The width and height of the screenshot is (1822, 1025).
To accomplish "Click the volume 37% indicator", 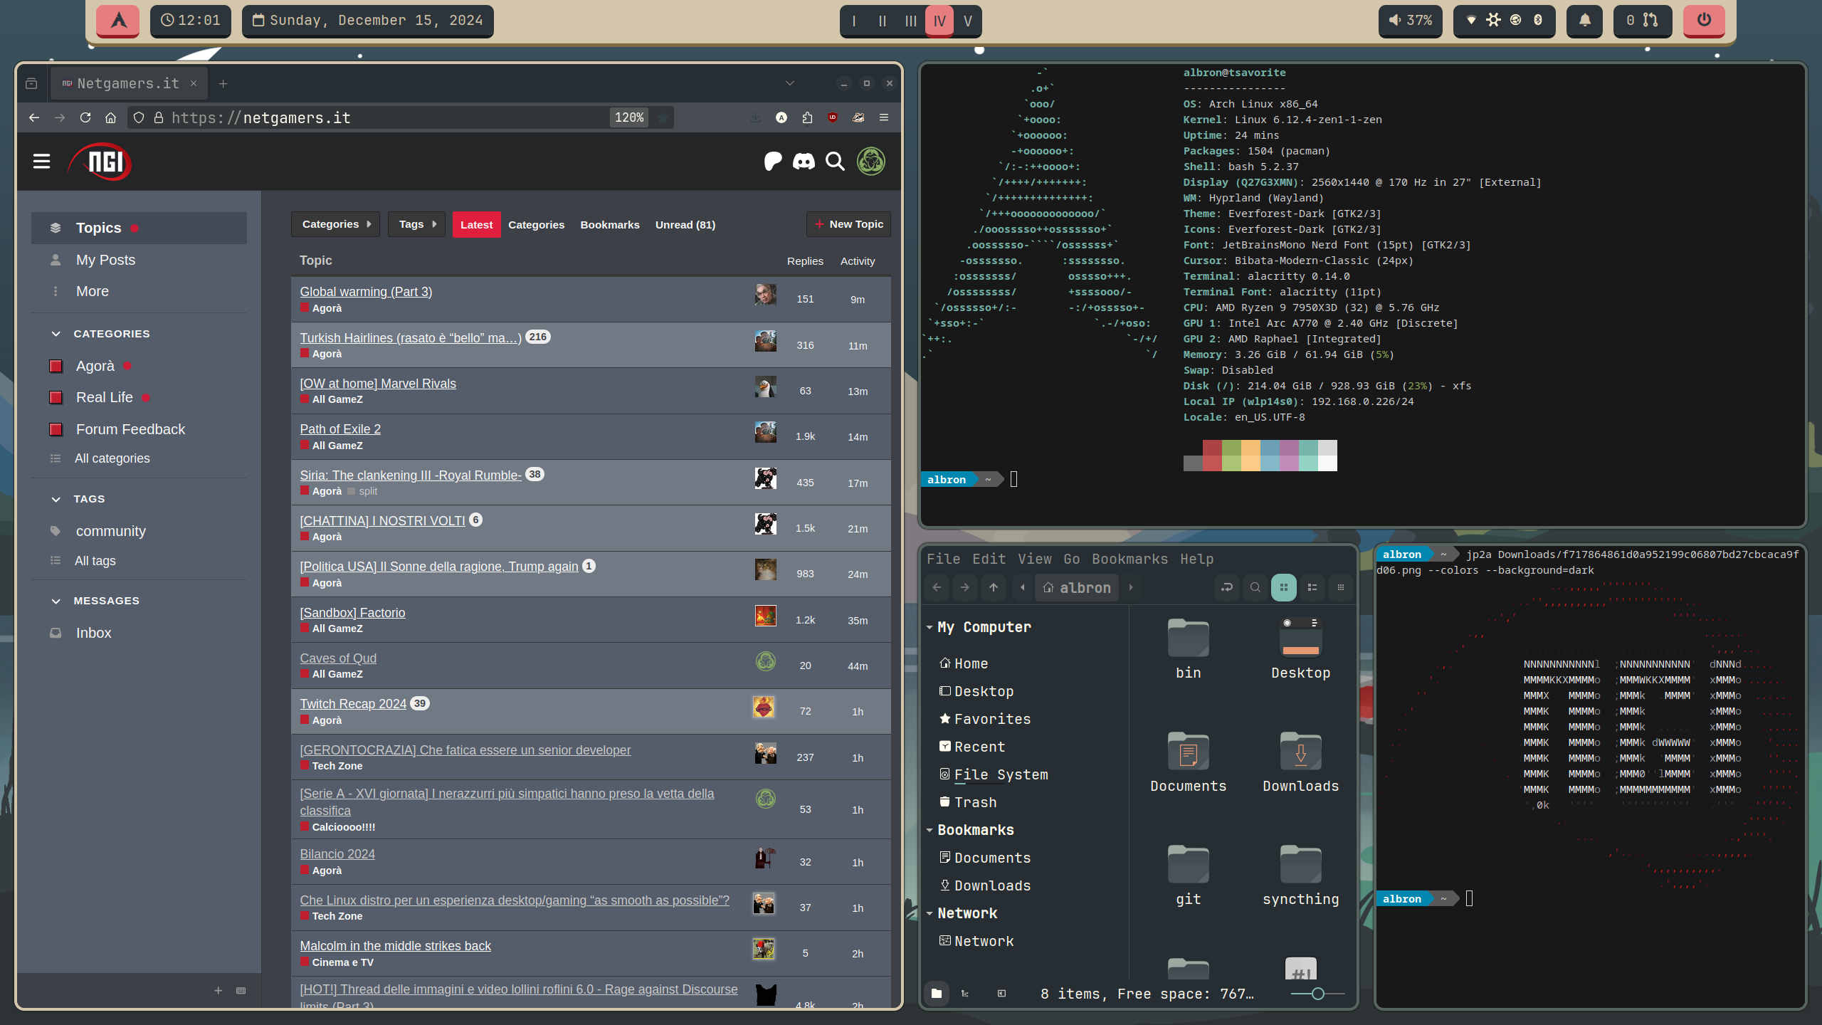I will [1410, 21].
